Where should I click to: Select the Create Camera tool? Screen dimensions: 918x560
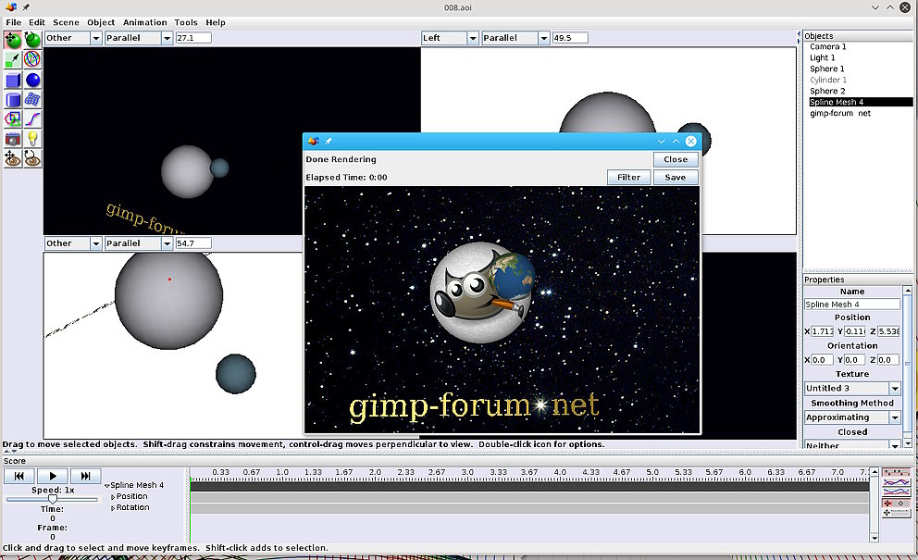(13, 139)
